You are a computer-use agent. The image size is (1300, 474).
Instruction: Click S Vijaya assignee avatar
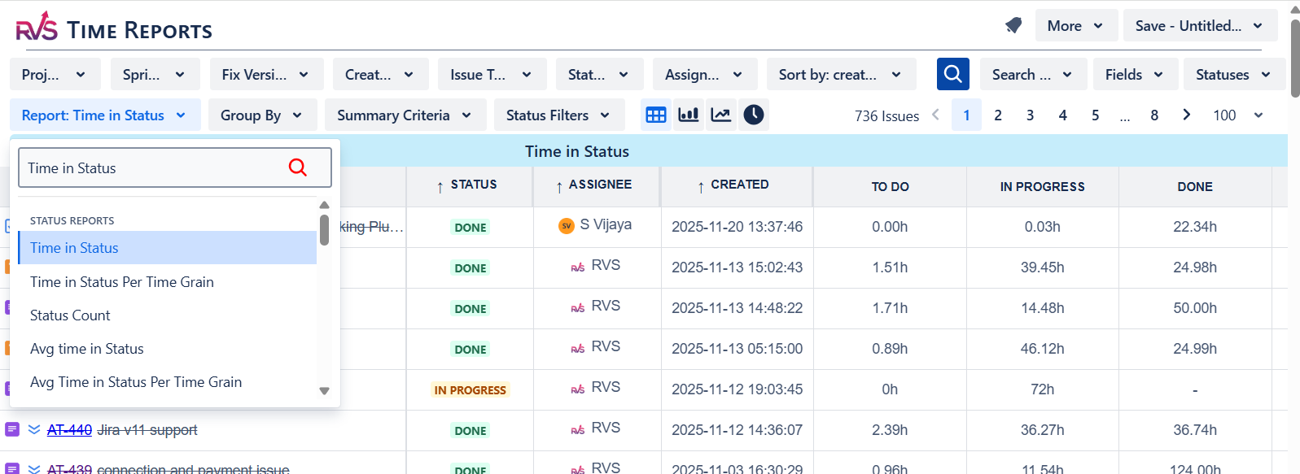567,225
